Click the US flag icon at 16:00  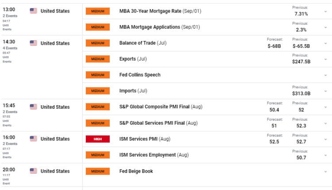pos(33,139)
